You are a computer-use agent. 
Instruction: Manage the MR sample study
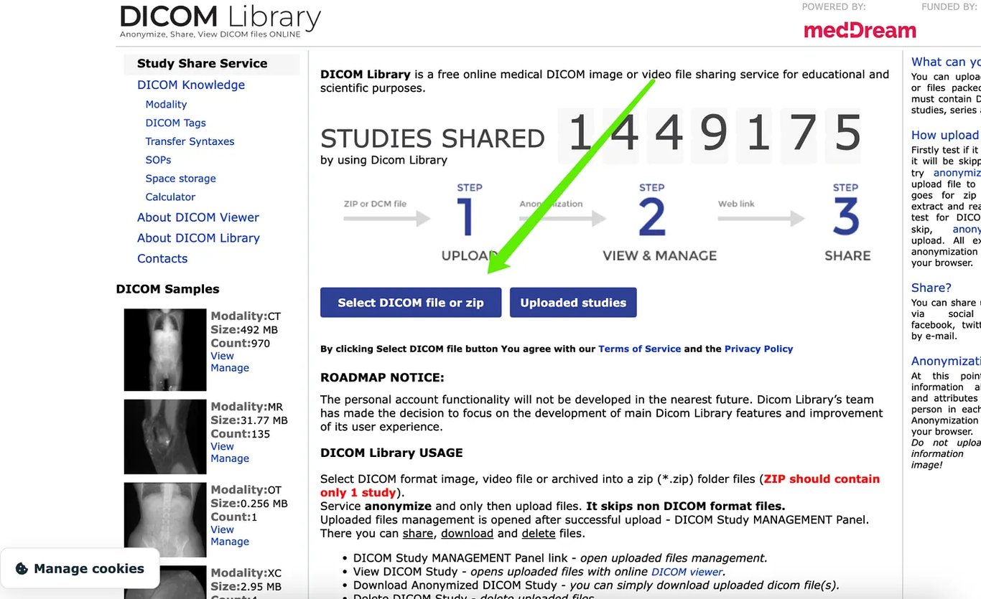pos(230,458)
